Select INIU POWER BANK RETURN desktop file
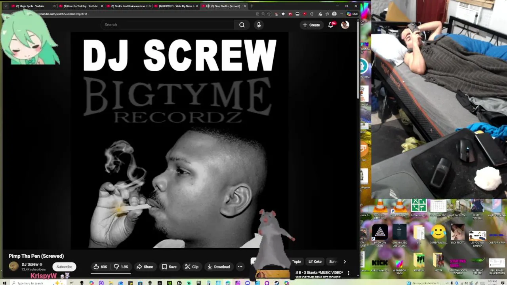The image size is (507, 285). click(x=497, y=266)
